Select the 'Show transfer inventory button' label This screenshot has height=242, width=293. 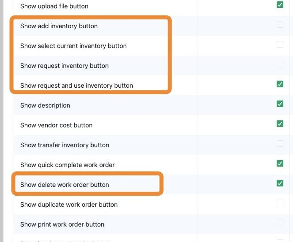pos(65,145)
